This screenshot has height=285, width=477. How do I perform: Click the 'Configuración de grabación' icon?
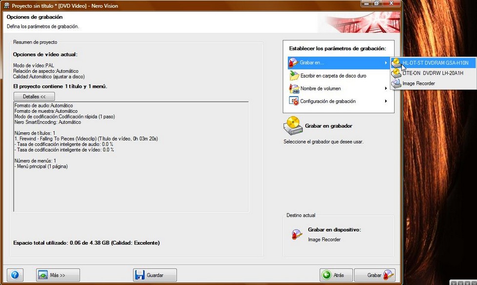point(294,101)
